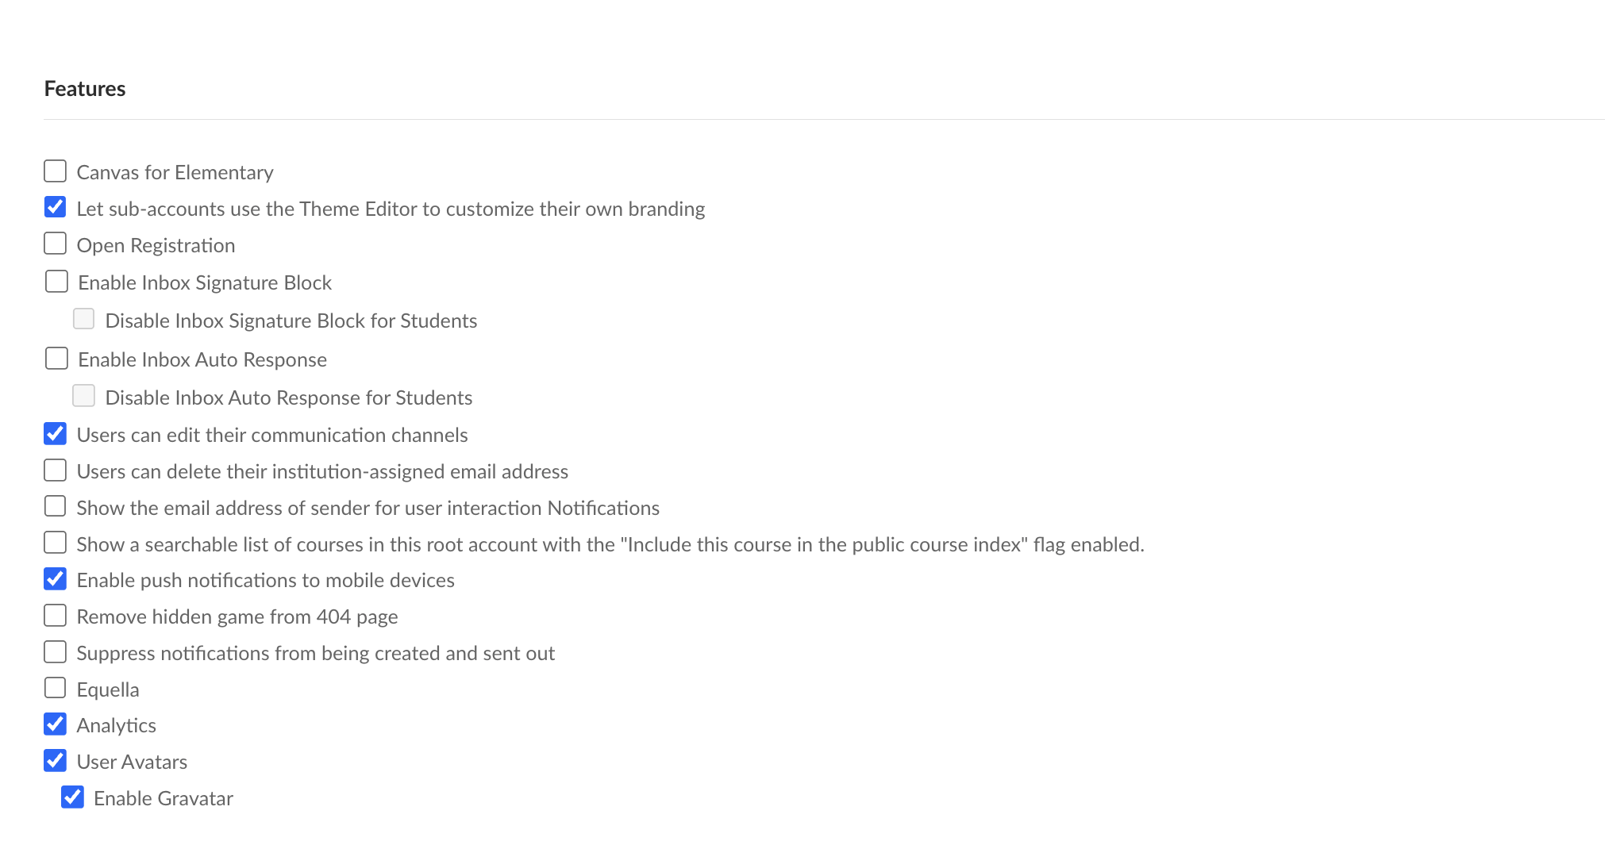The width and height of the screenshot is (1605, 868).
Task: Click the Open Registration label text
Action: coord(156,245)
